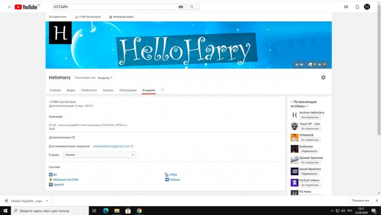Open the Даниил Ермаков channel
This screenshot has height=215, width=381.
click(x=311, y=158)
